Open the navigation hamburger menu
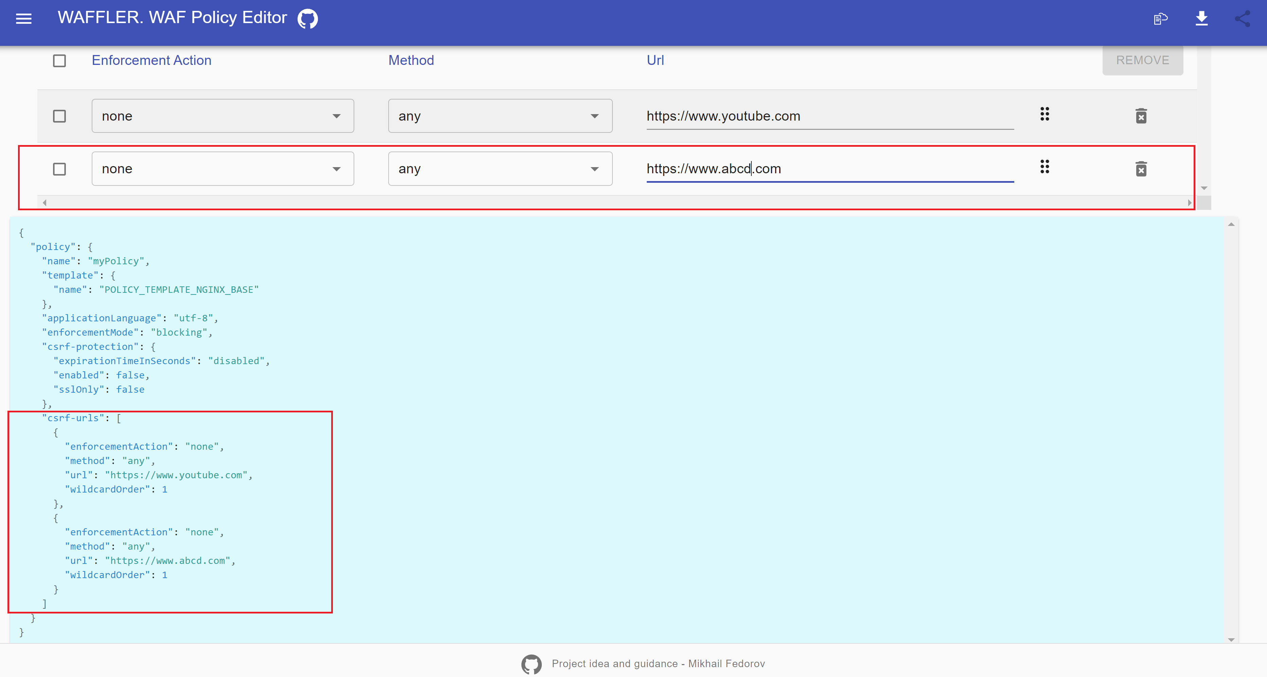 23,19
